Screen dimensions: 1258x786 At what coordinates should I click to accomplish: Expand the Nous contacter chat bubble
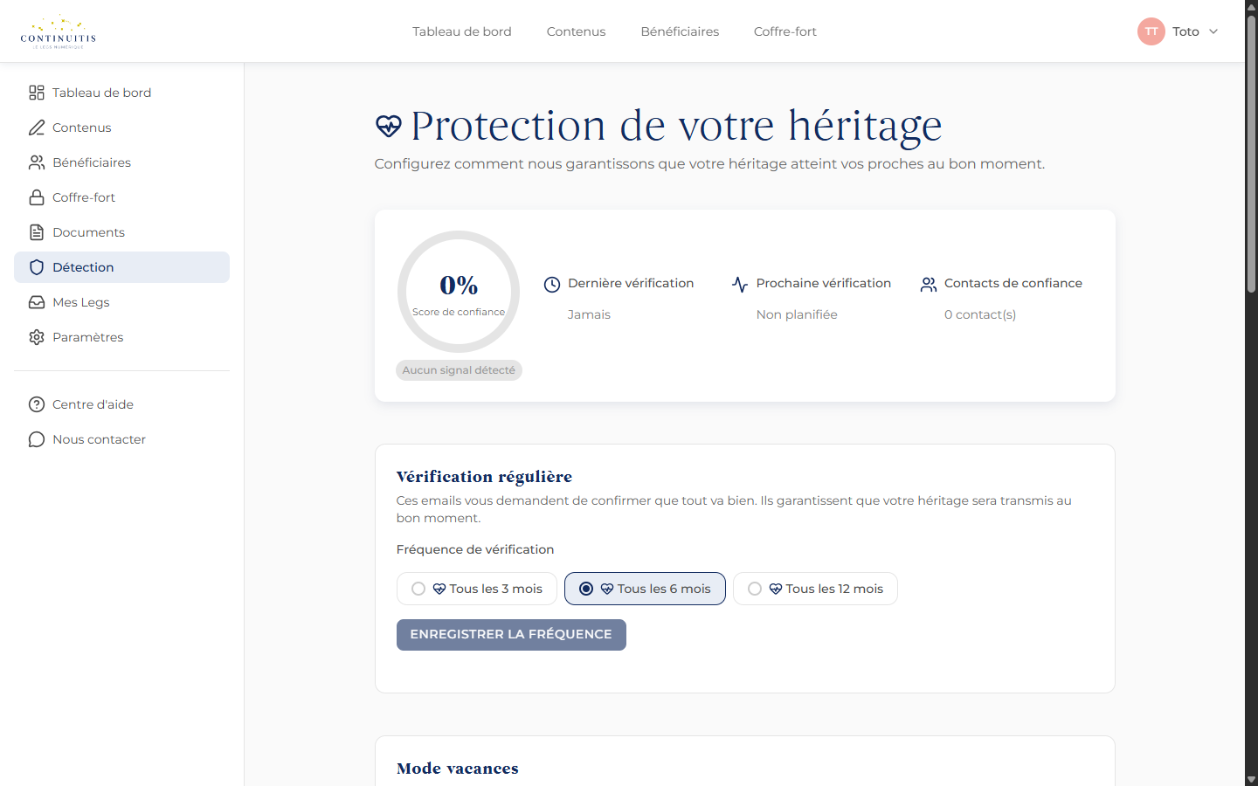(x=36, y=438)
